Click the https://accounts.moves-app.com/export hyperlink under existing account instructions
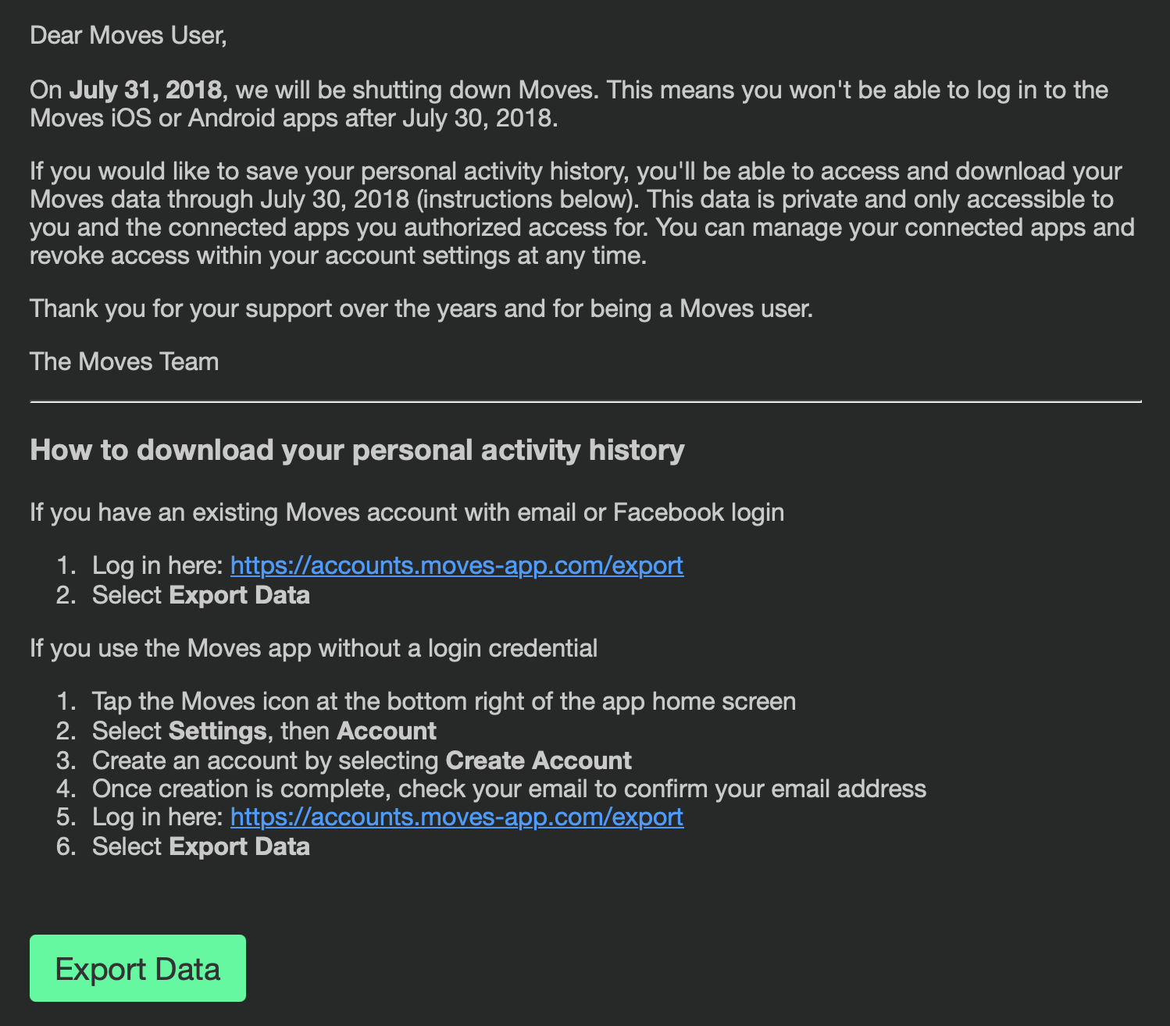 coord(456,565)
